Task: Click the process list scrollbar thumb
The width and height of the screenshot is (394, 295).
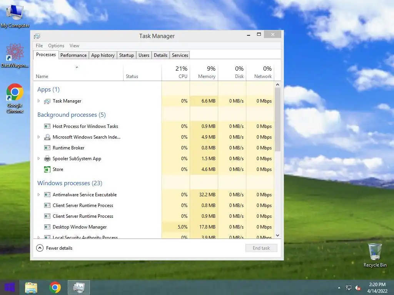Action: [277, 119]
